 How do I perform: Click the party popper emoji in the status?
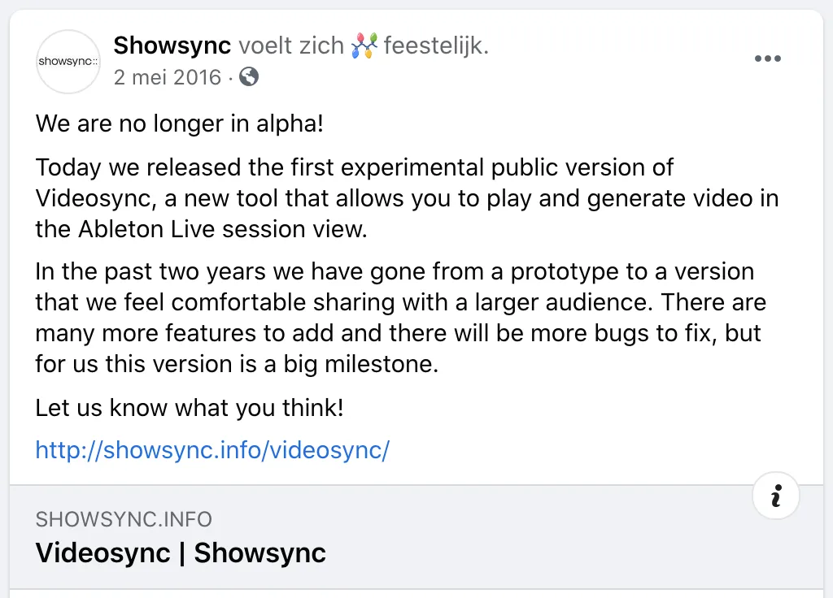pos(364,45)
